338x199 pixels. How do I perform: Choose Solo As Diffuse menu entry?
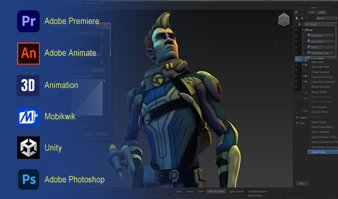point(320,112)
